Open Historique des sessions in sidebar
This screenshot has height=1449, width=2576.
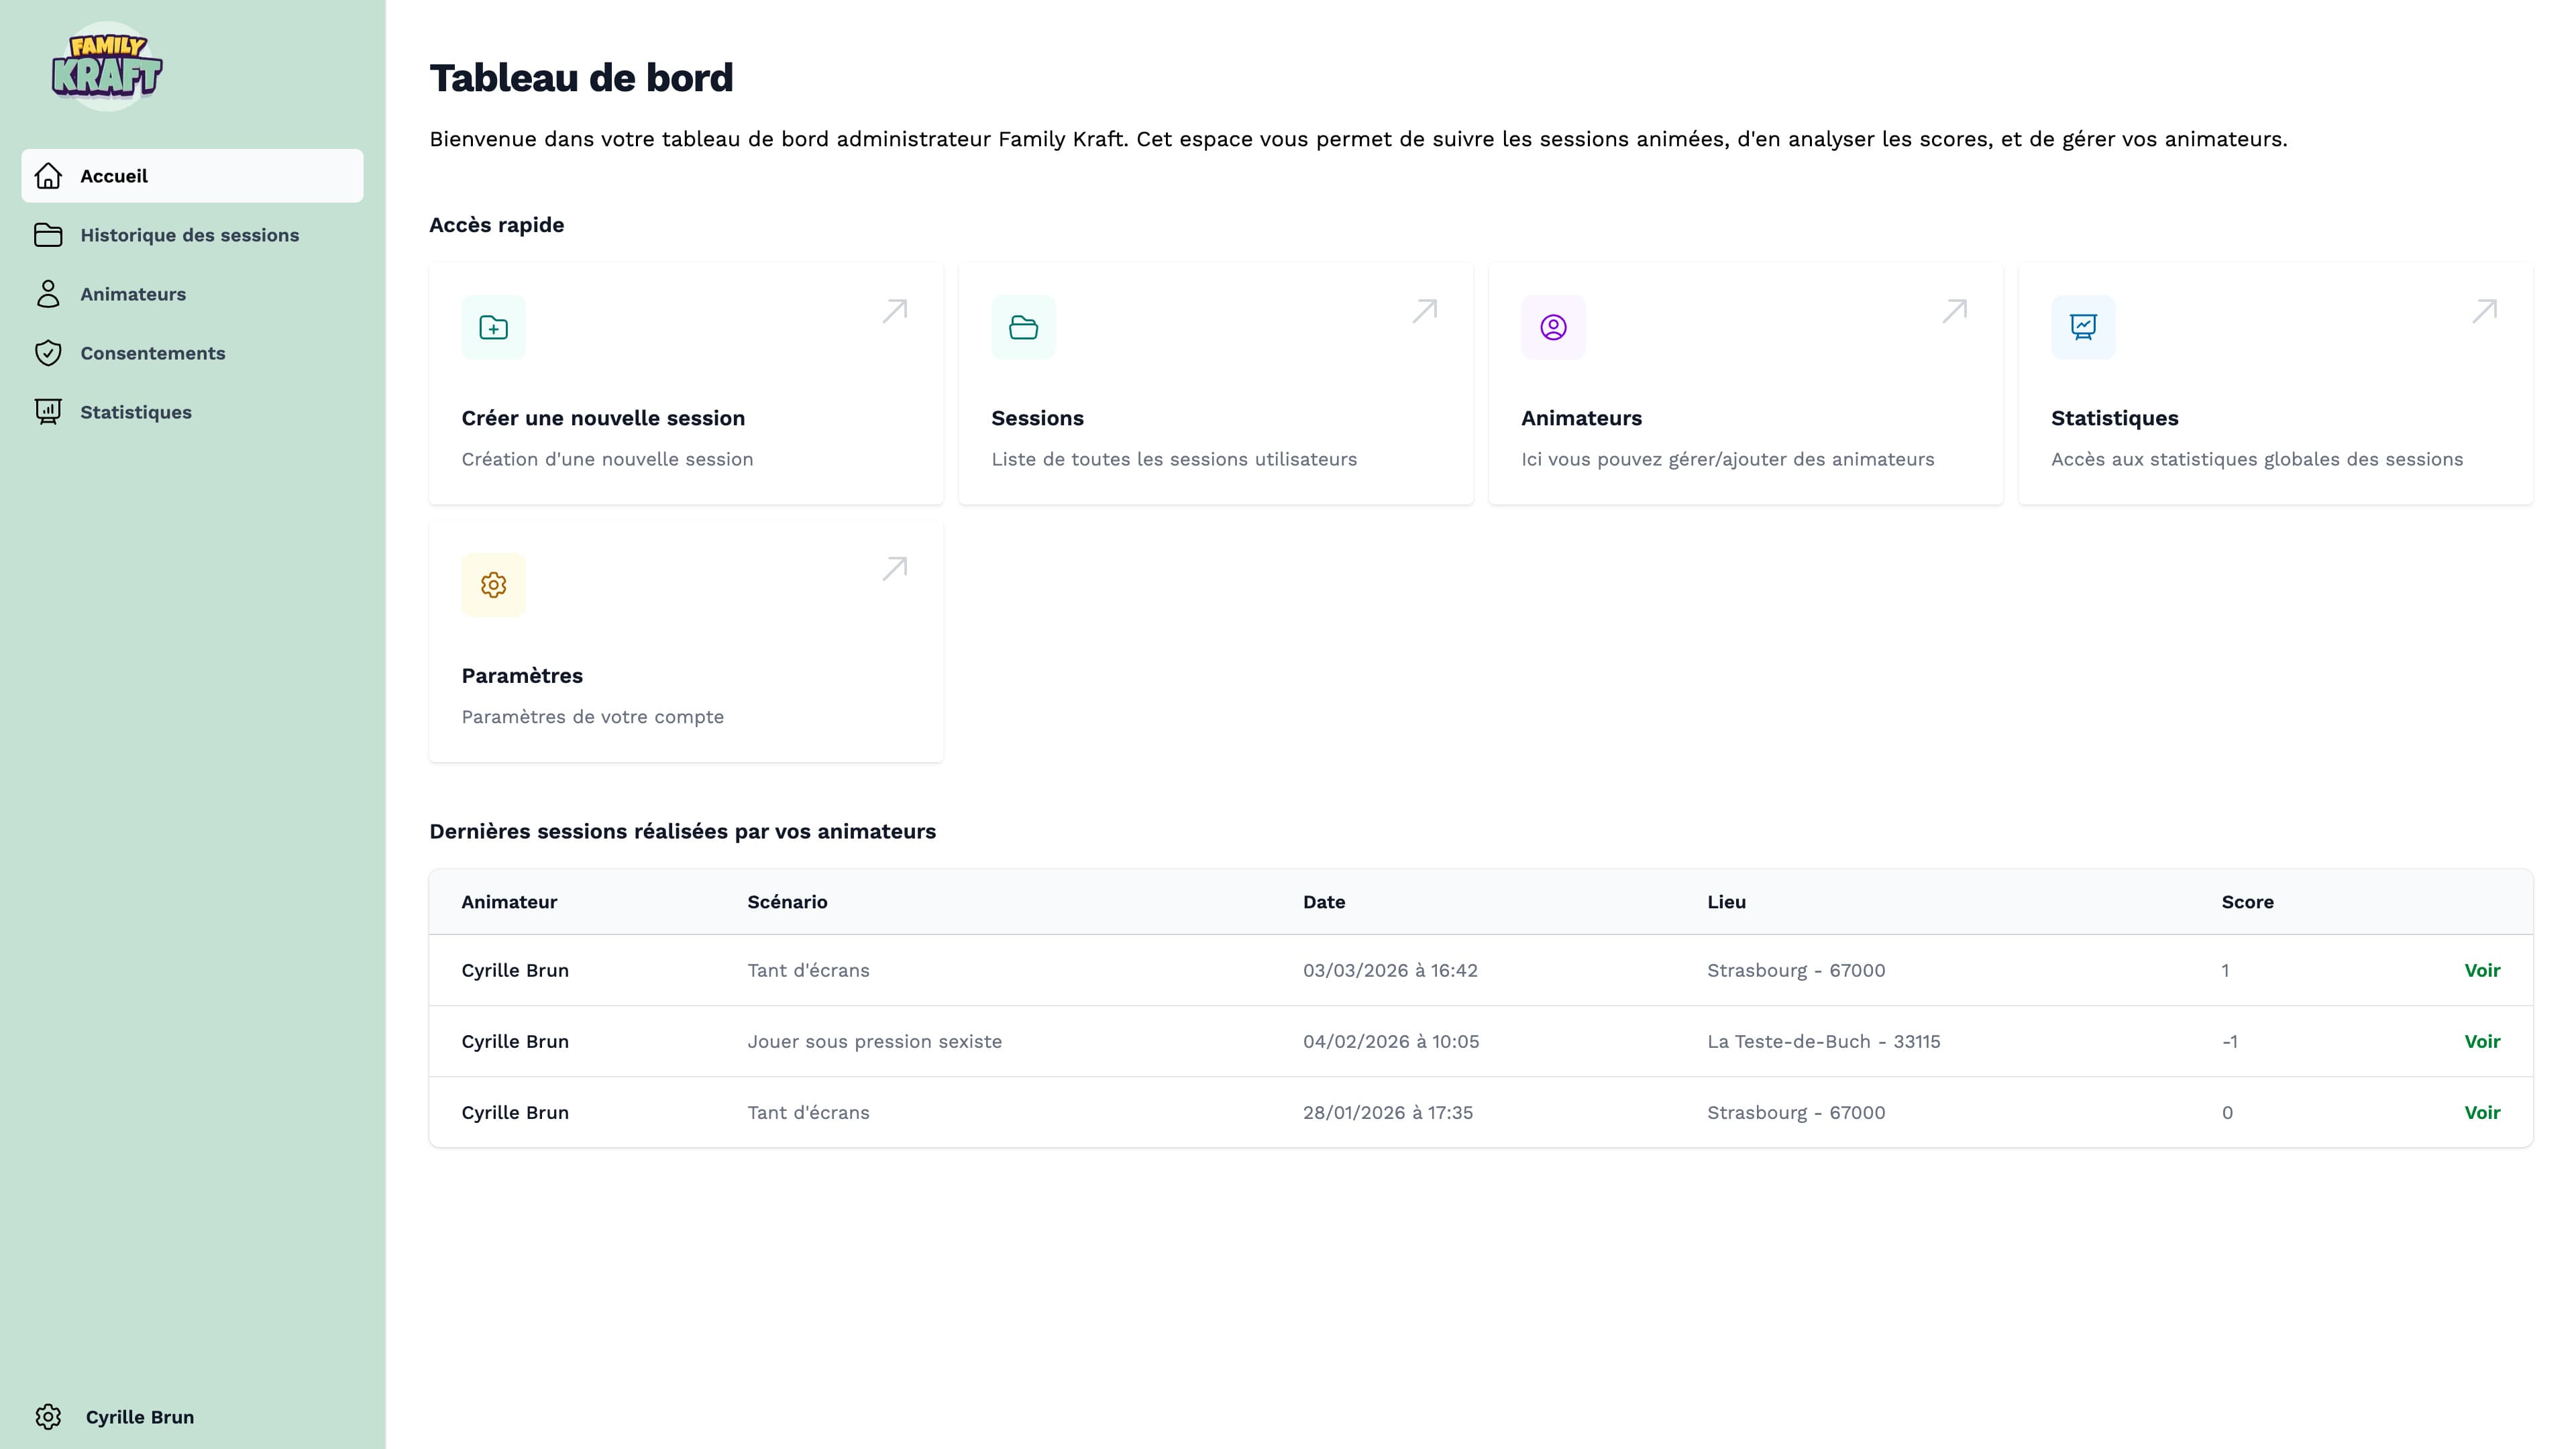coord(189,235)
